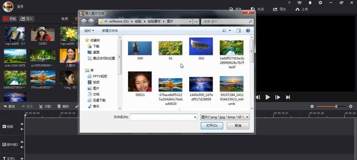Screen dimensions: 357x160
Task: Click the software (D:) breadcrumb
Action: coord(119,21)
